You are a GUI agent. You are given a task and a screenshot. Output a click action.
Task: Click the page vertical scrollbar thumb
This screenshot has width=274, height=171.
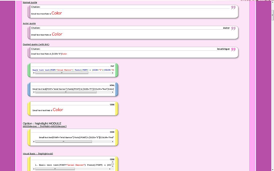point(272,15)
